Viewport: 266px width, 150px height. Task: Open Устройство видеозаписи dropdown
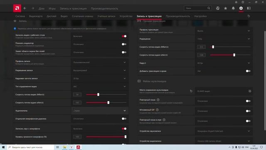pos(224,141)
